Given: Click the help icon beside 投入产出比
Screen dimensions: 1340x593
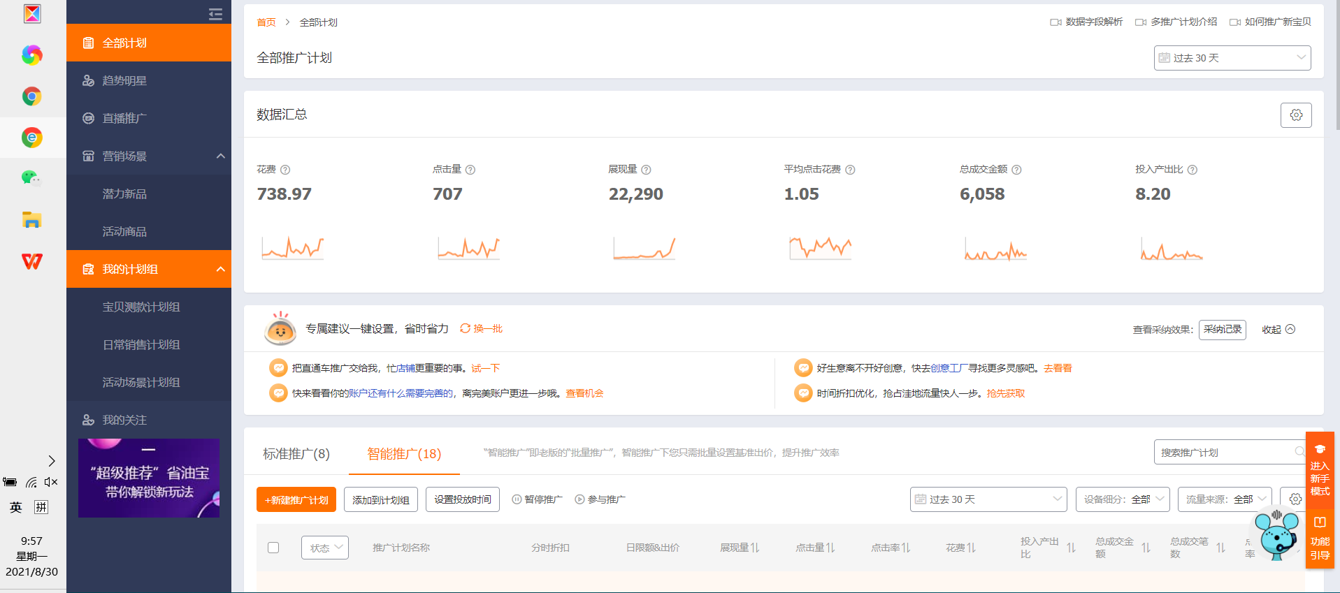Looking at the screenshot, I should click(1193, 170).
